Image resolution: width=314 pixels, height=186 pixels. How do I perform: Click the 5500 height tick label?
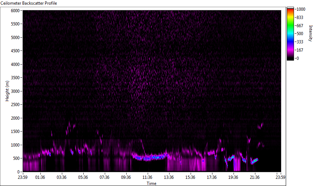coord(15,24)
